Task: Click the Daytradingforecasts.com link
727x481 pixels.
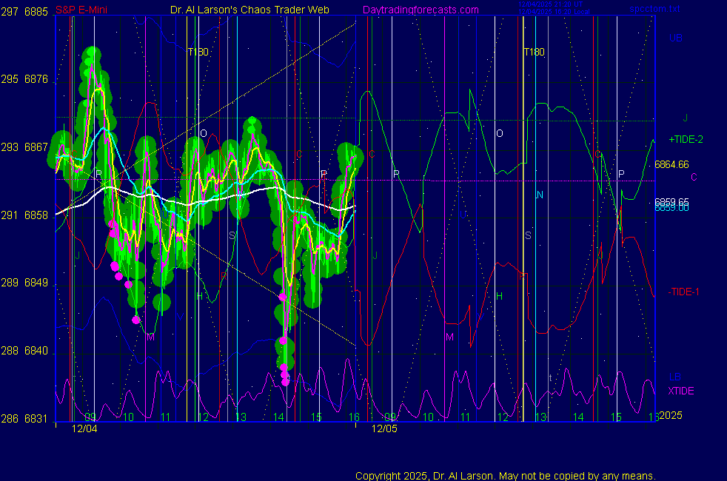Action: [420, 10]
